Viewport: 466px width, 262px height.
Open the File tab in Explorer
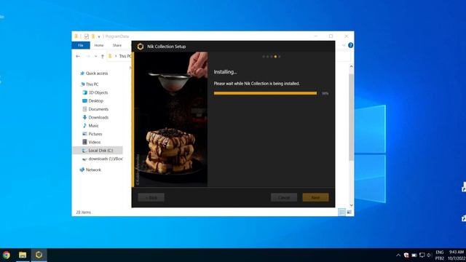click(81, 45)
